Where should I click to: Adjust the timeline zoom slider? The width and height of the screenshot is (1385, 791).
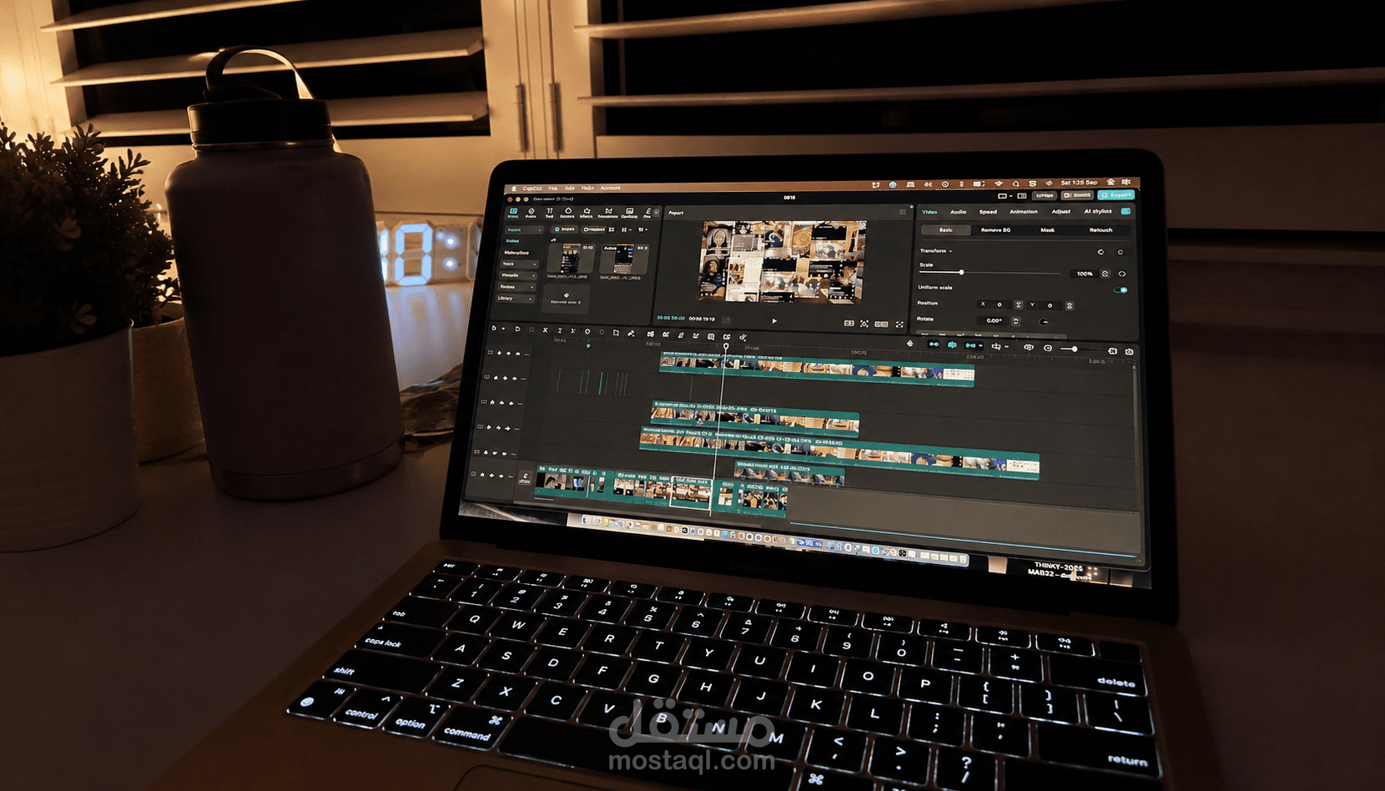click(1075, 349)
